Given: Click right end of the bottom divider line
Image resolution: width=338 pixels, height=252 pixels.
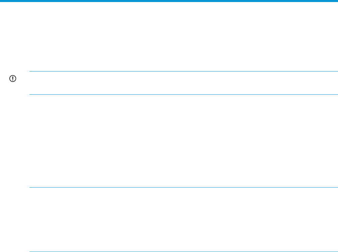Looking at the screenshot, I should click(x=337, y=252).
